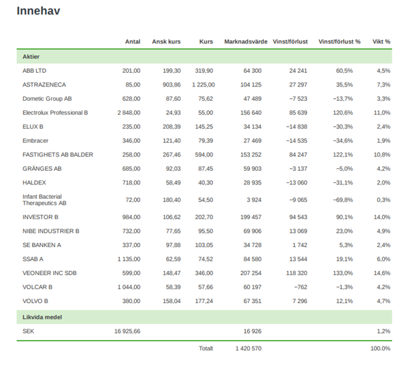Select Infant Bacterial Therapeutics AB name

tap(44, 200)
